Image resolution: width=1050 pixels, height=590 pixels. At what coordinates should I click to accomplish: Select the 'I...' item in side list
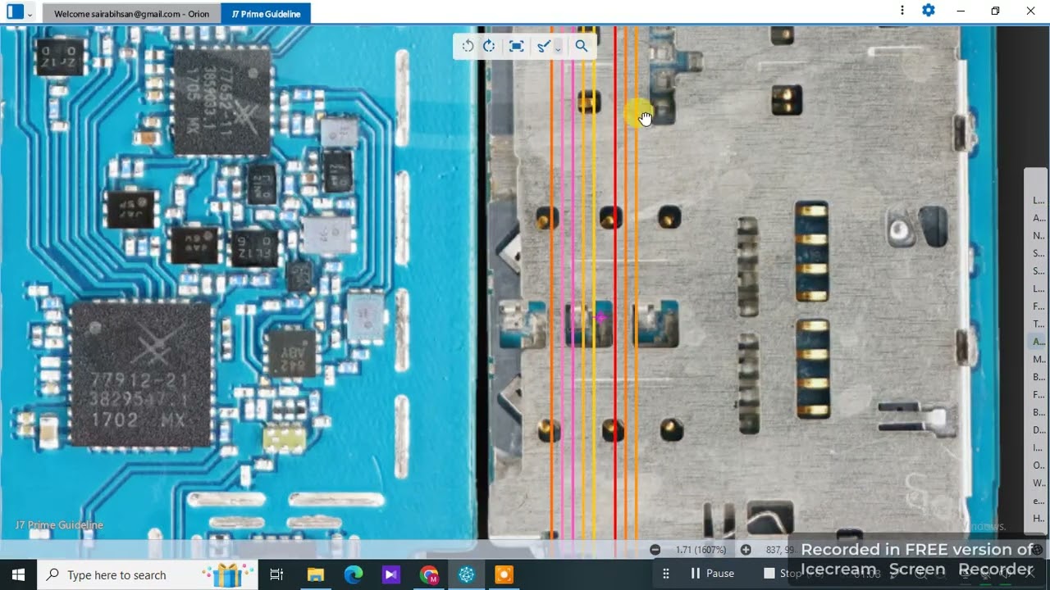pyautogui.click(x=1039, y=447)
